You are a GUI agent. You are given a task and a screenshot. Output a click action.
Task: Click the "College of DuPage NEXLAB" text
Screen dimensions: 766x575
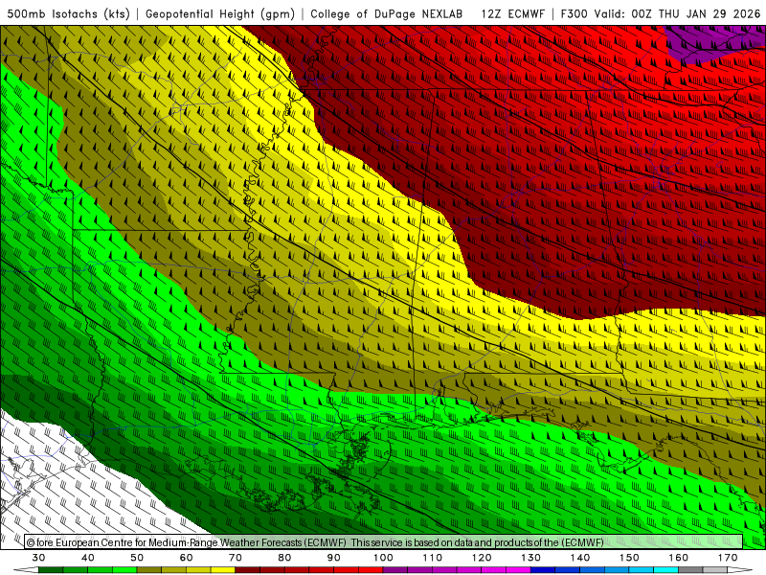click(x=387, y=13)
